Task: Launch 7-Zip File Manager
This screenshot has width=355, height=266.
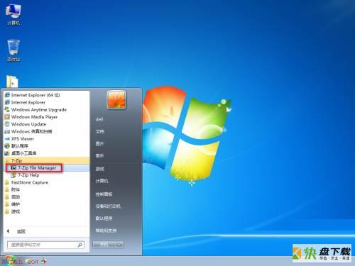Action: 34,168
